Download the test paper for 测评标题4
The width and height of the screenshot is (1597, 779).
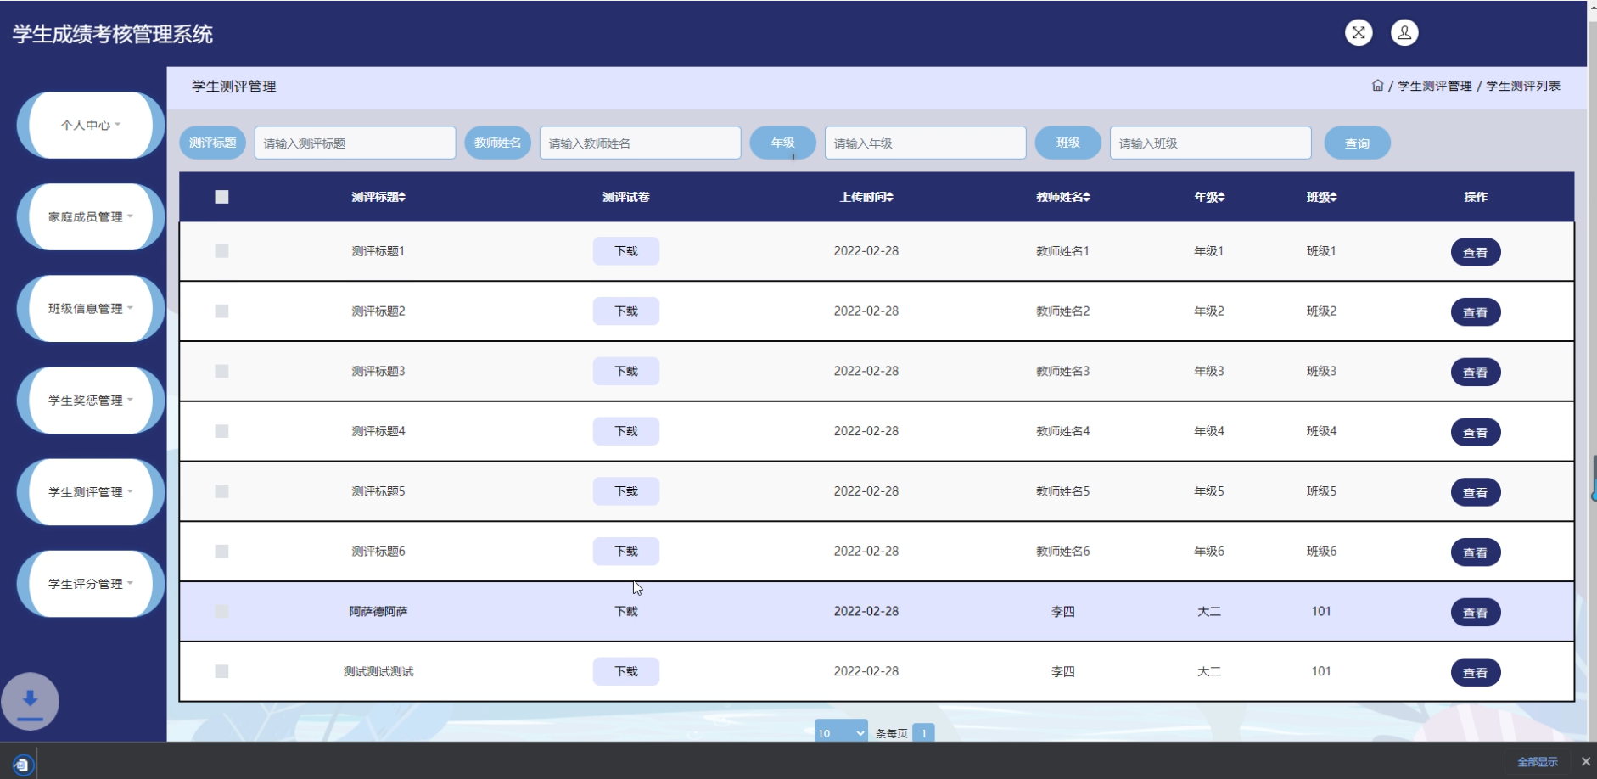626,431
